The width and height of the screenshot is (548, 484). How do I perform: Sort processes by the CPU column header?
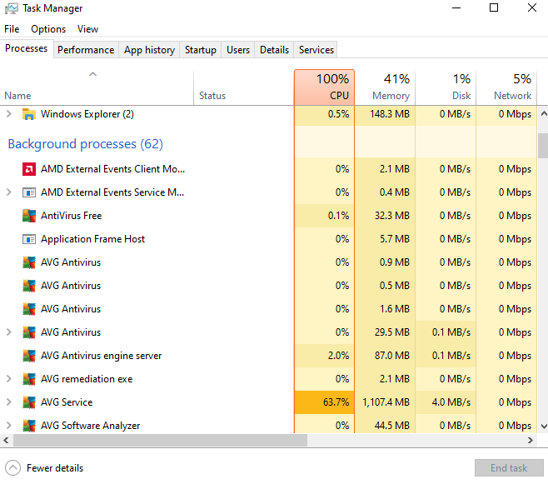[x=324, y=87]
